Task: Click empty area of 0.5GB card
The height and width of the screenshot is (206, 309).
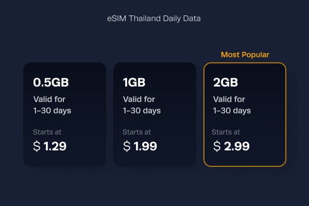Action: coord(89,122)
